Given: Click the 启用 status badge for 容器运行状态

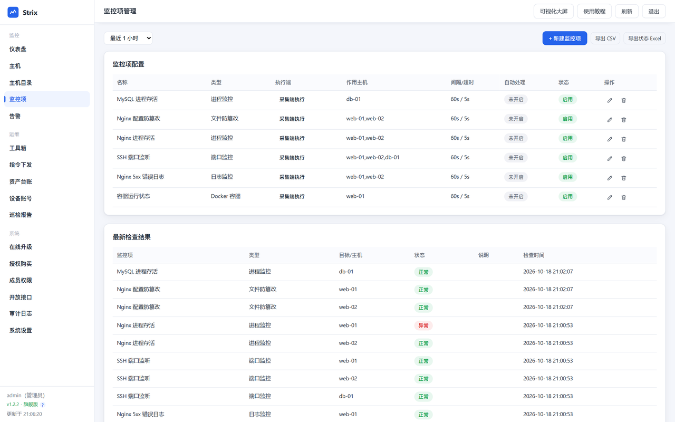Looking at the screenshot, I should pos(567,196).
